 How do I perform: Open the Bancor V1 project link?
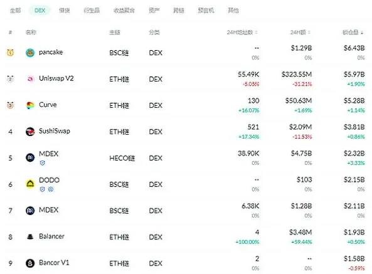54,263
